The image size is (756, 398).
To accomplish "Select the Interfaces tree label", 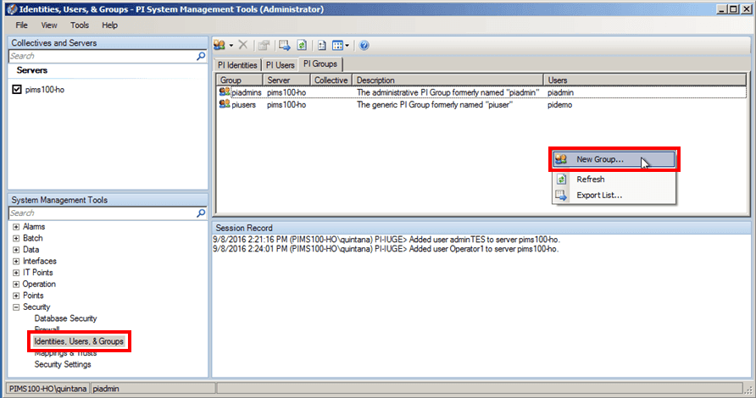I will pos(40,261).
